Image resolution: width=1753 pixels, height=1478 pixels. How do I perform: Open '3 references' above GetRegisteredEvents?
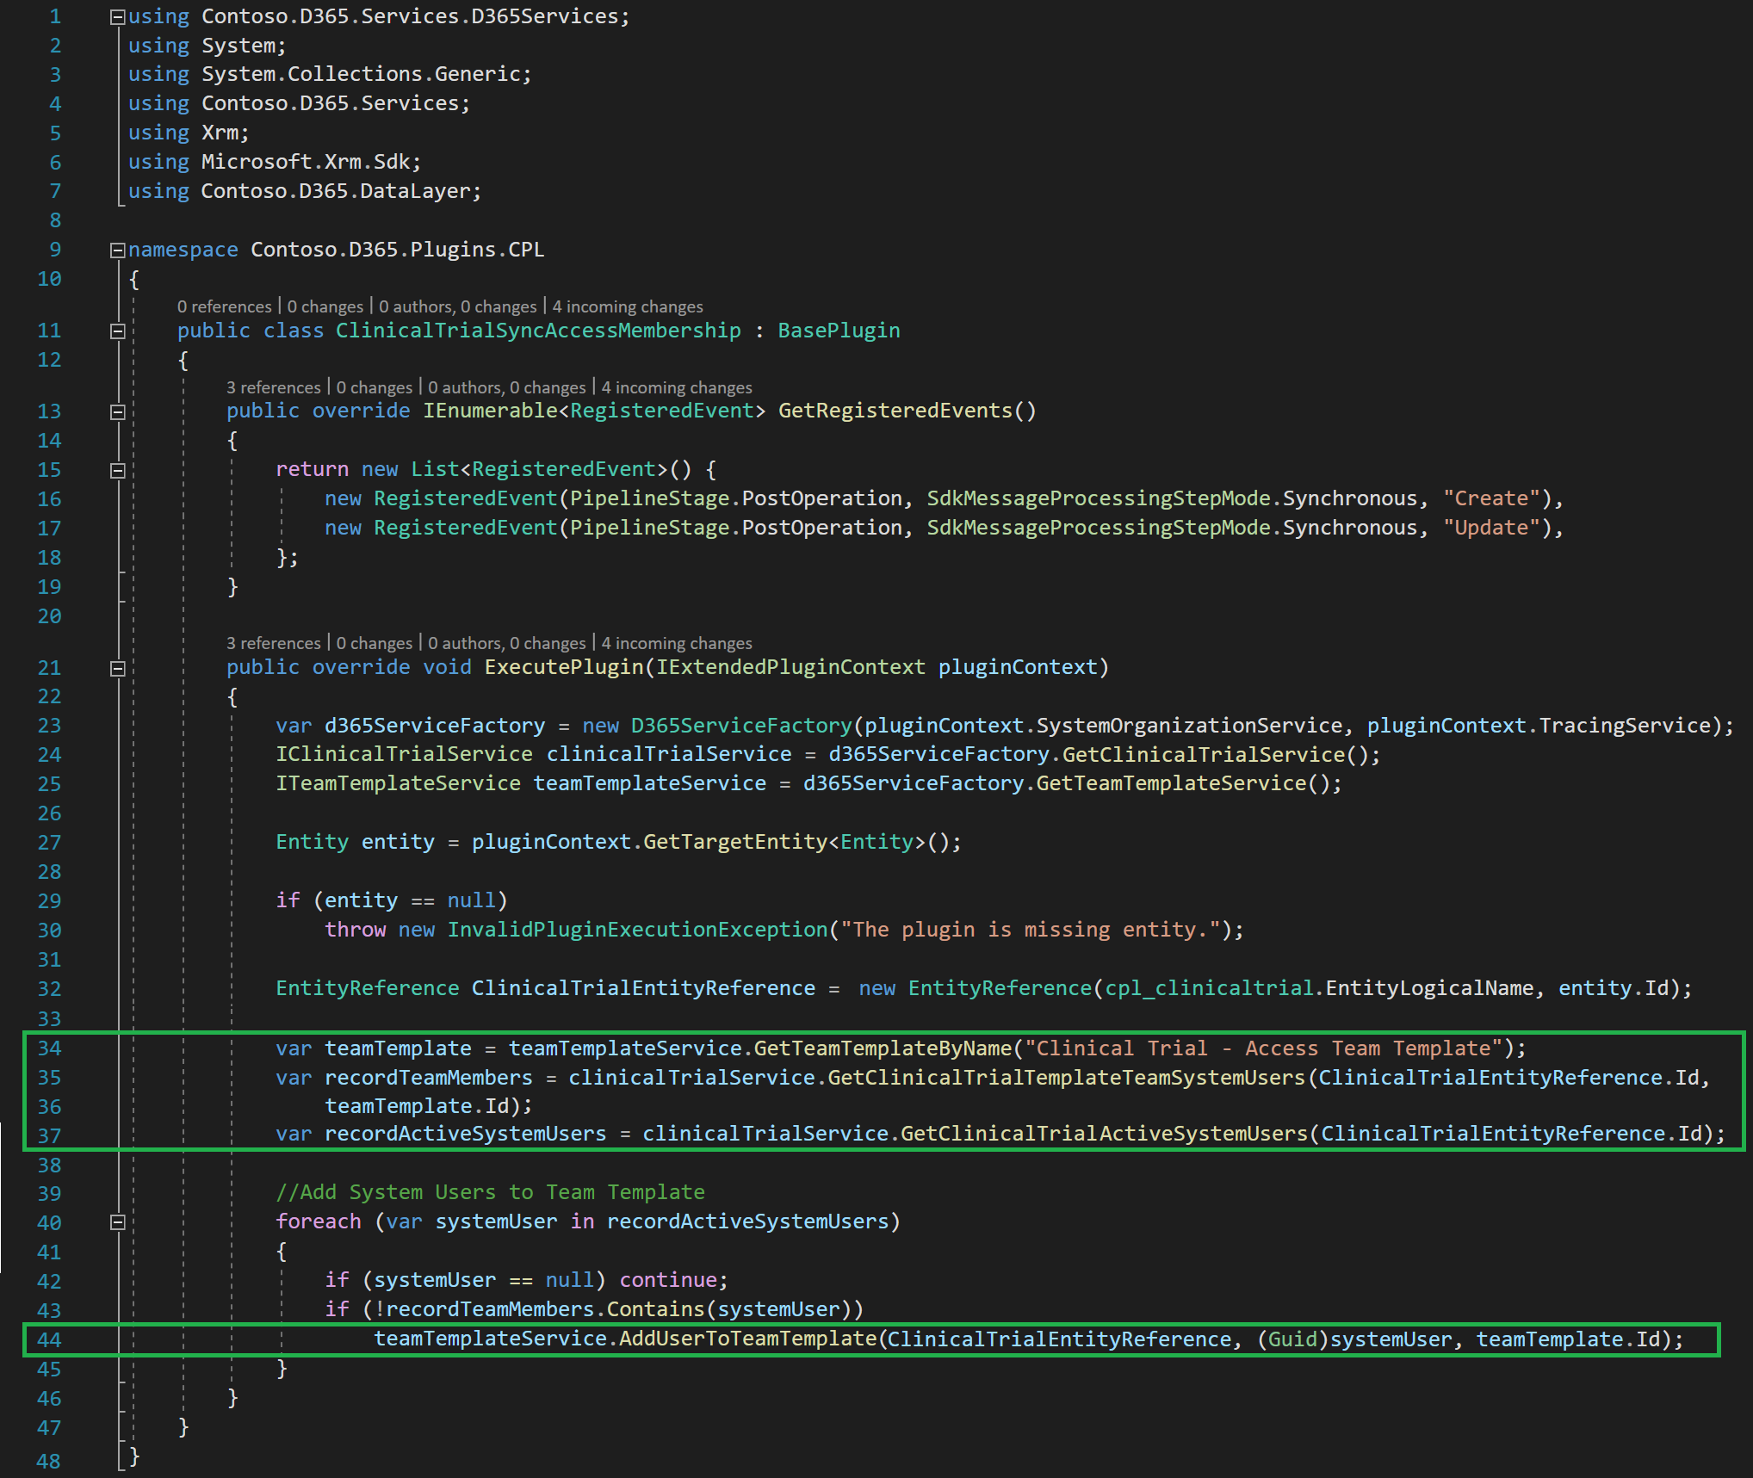click(x=273, y=388)
